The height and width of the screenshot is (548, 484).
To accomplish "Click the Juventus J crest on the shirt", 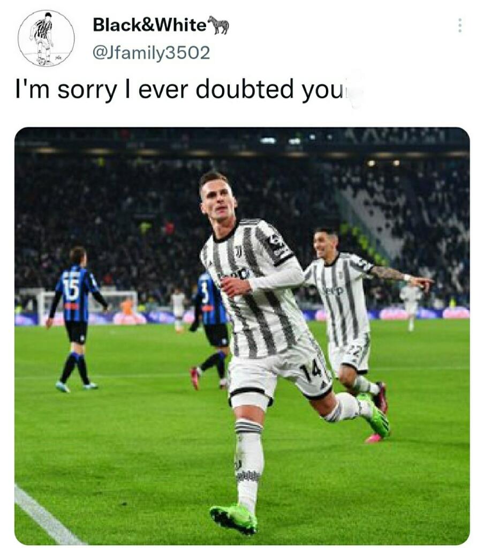I will tap(238, 250).
